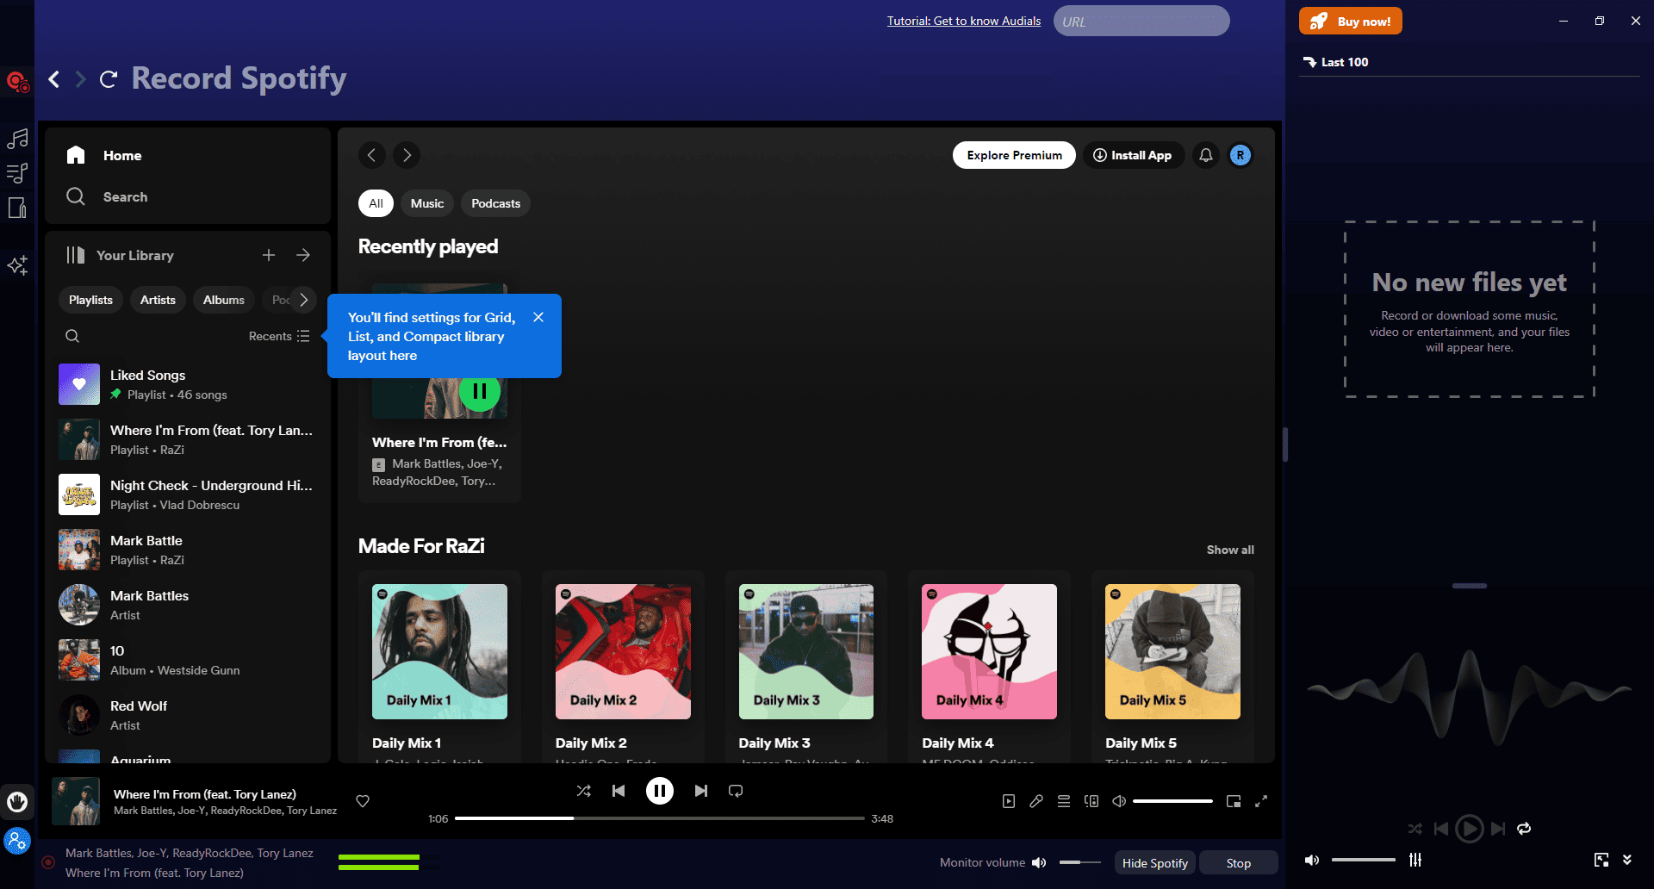
Task: Click the Audials back navigation arrow
Action: tap(54, 79)
